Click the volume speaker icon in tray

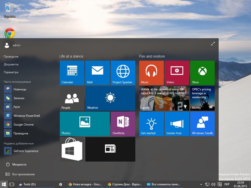(x=213, y=184)
